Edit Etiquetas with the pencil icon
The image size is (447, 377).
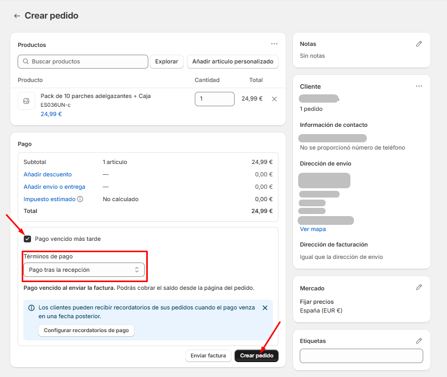point(419,341)
